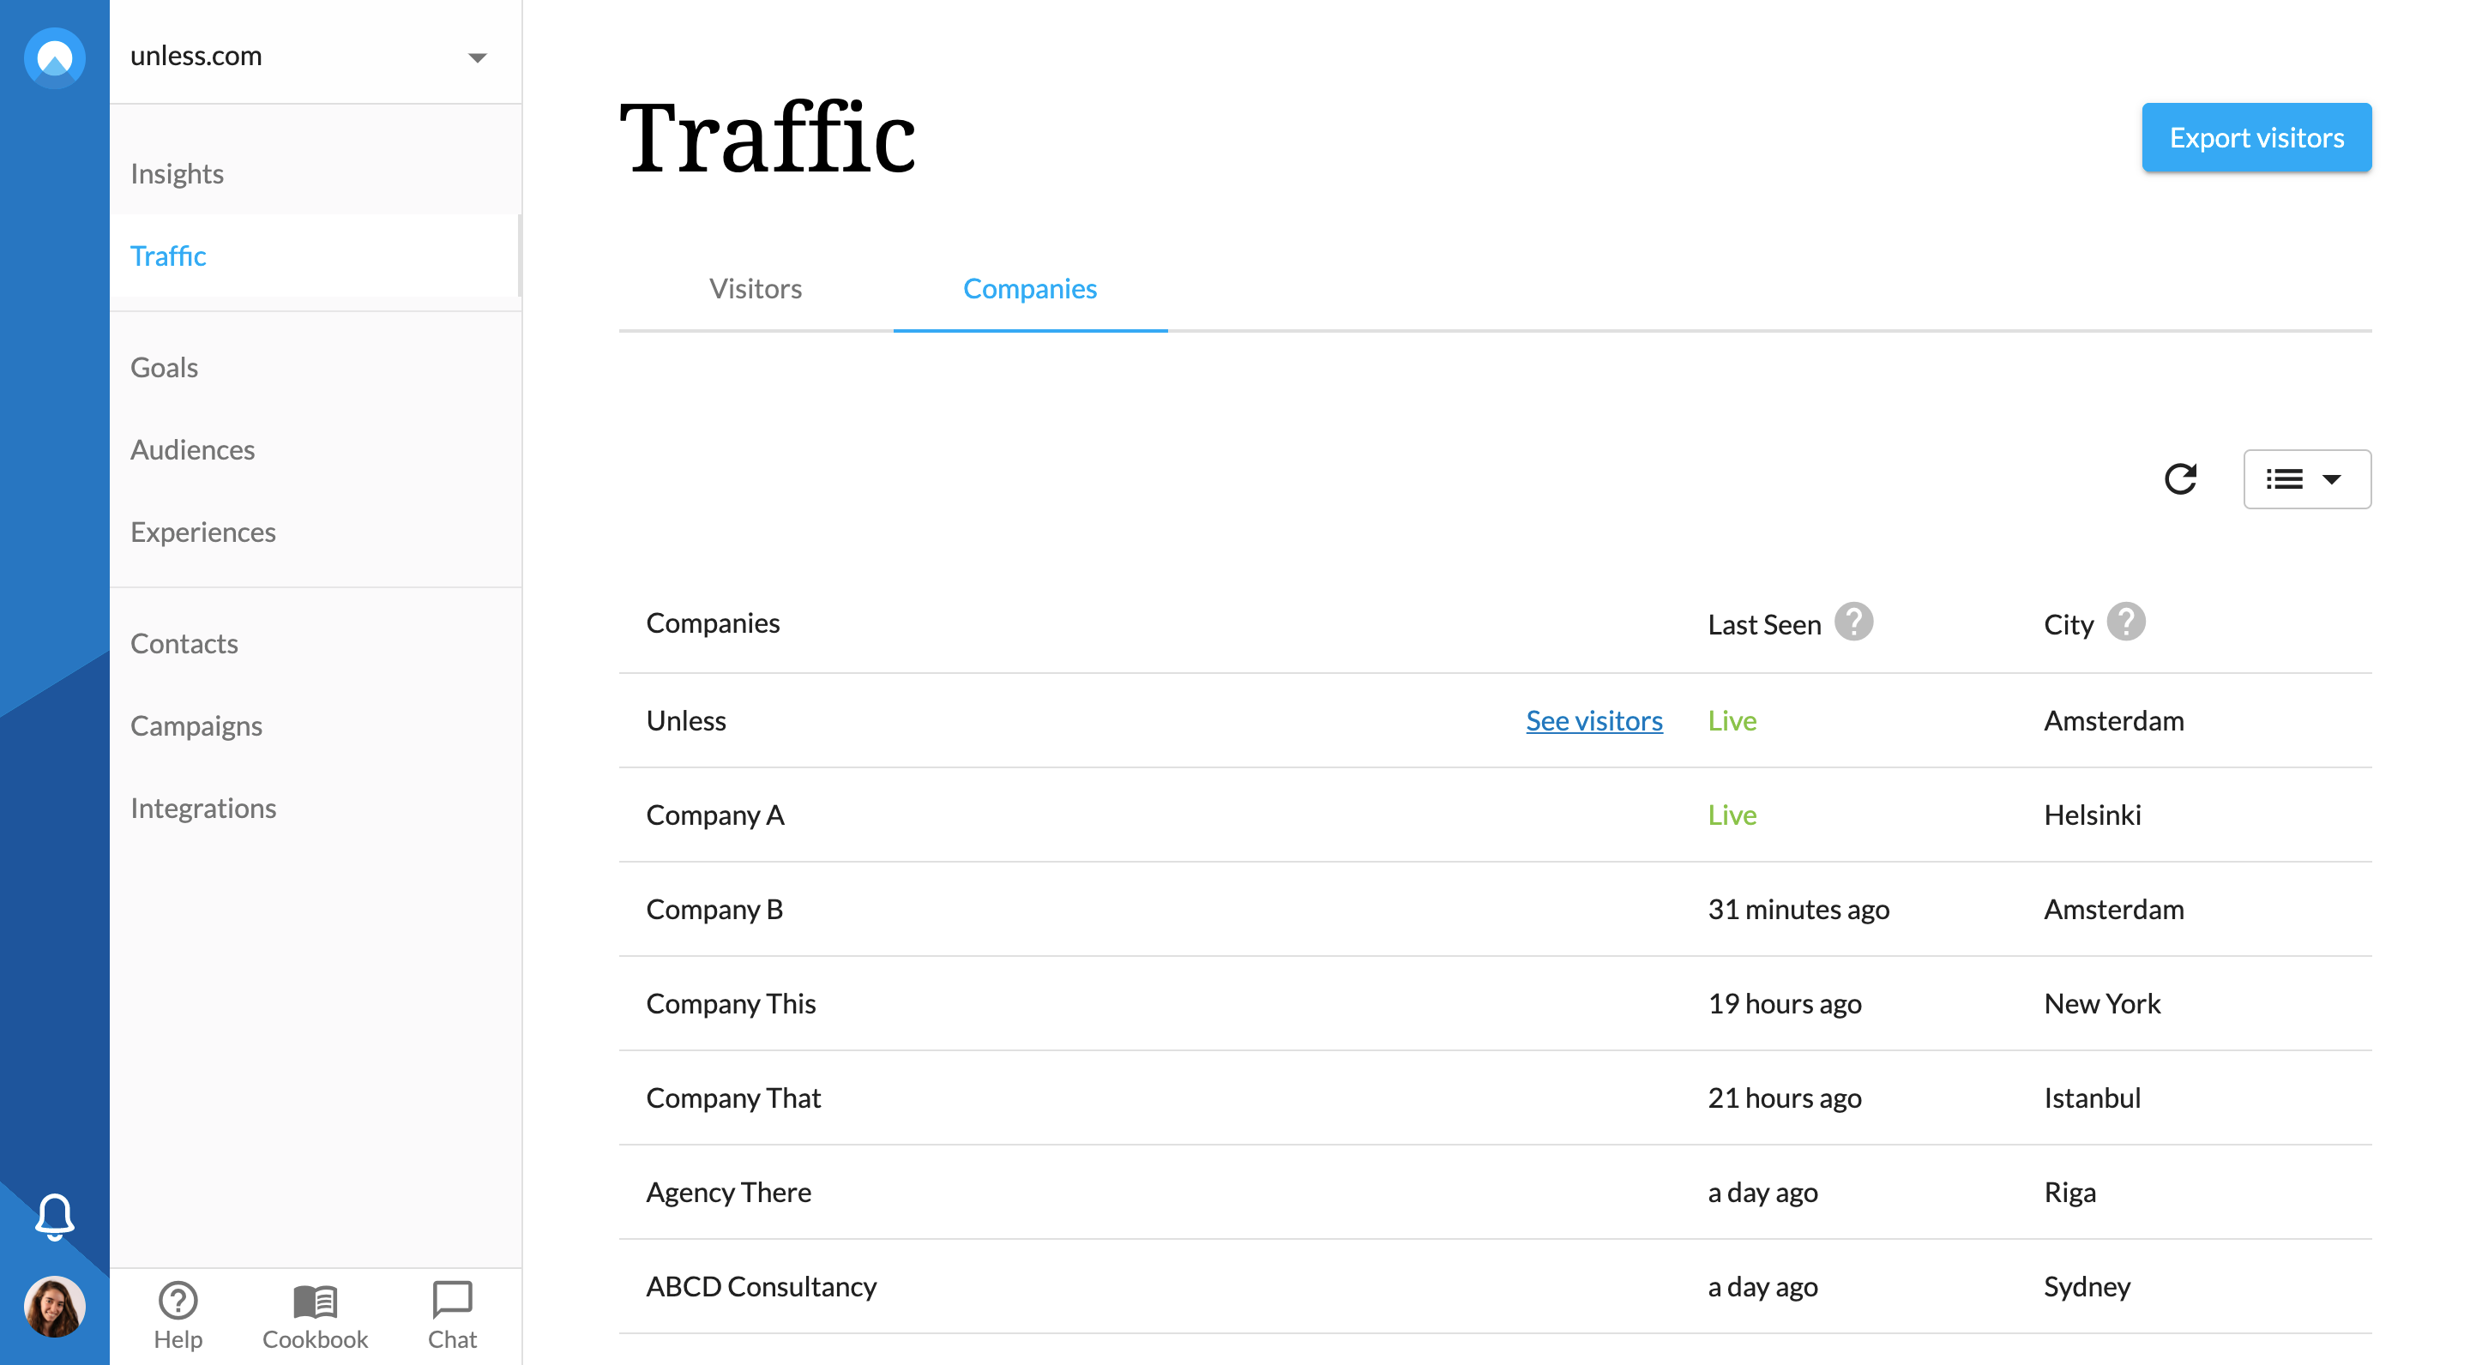2470x1365 pixels.
Task: Open Help question mark icon
Action: [x=178, y=1301]
